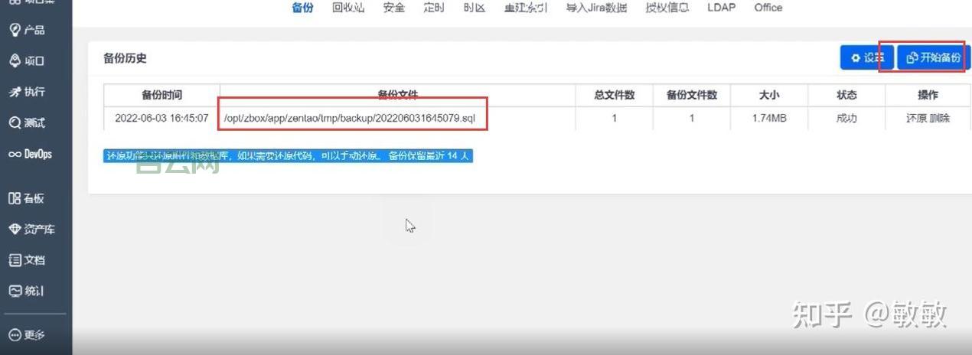This screenshot has width=972, height=355.
Task: Open DevOps in the sidebar
Action: [30, 154]
